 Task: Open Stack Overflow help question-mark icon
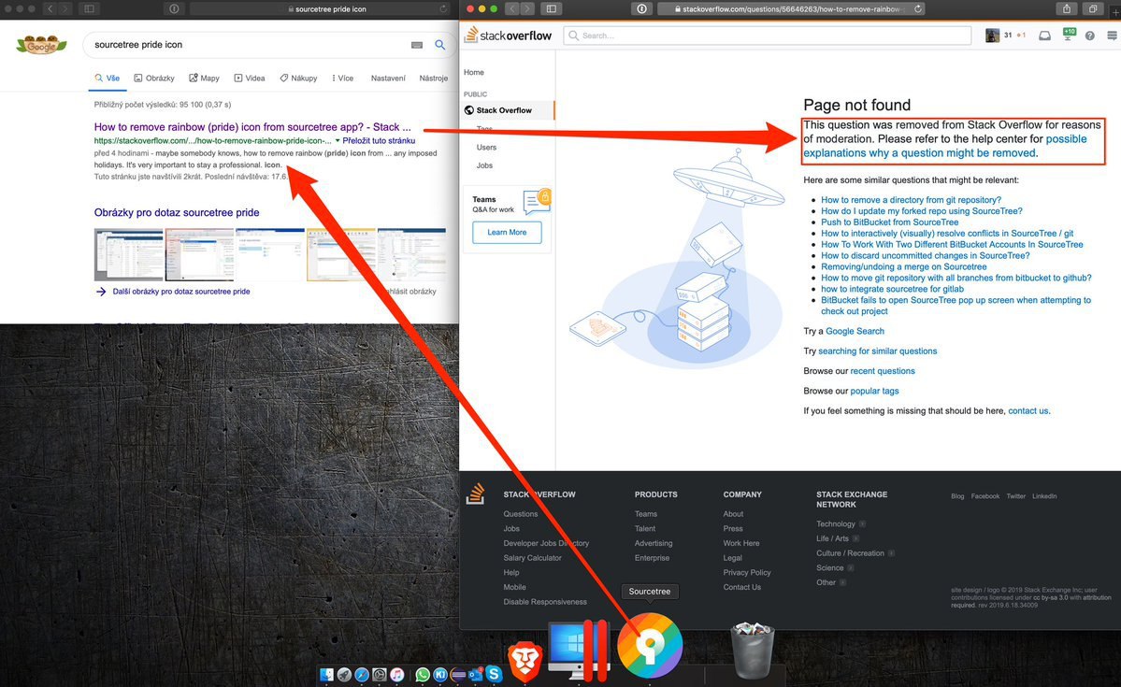point(1089,36)
